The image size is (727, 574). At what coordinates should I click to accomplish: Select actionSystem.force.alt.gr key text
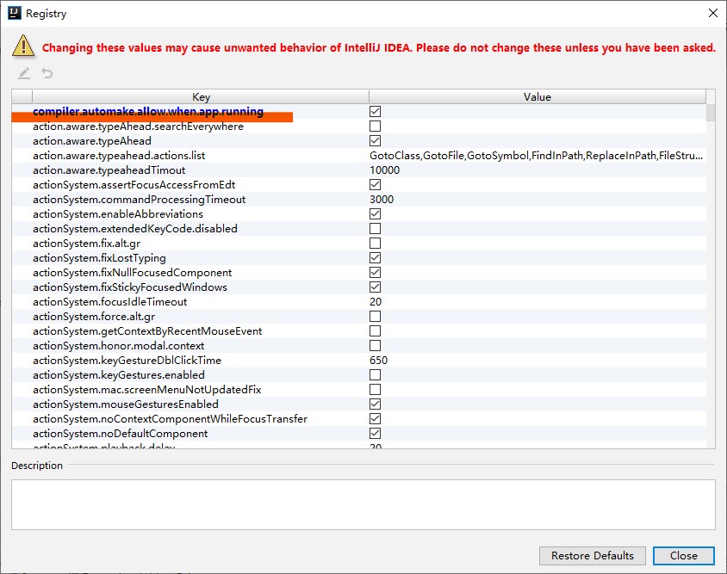[x=94, y=317]
